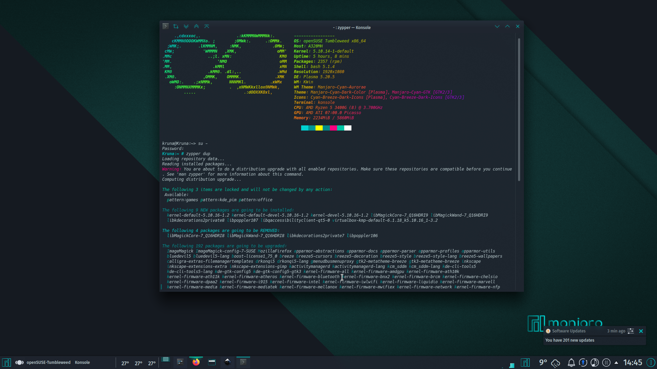657x369 pixels.
Task: Click the first 27° temperature sensor reading
Action: click(x=125, y=363)
